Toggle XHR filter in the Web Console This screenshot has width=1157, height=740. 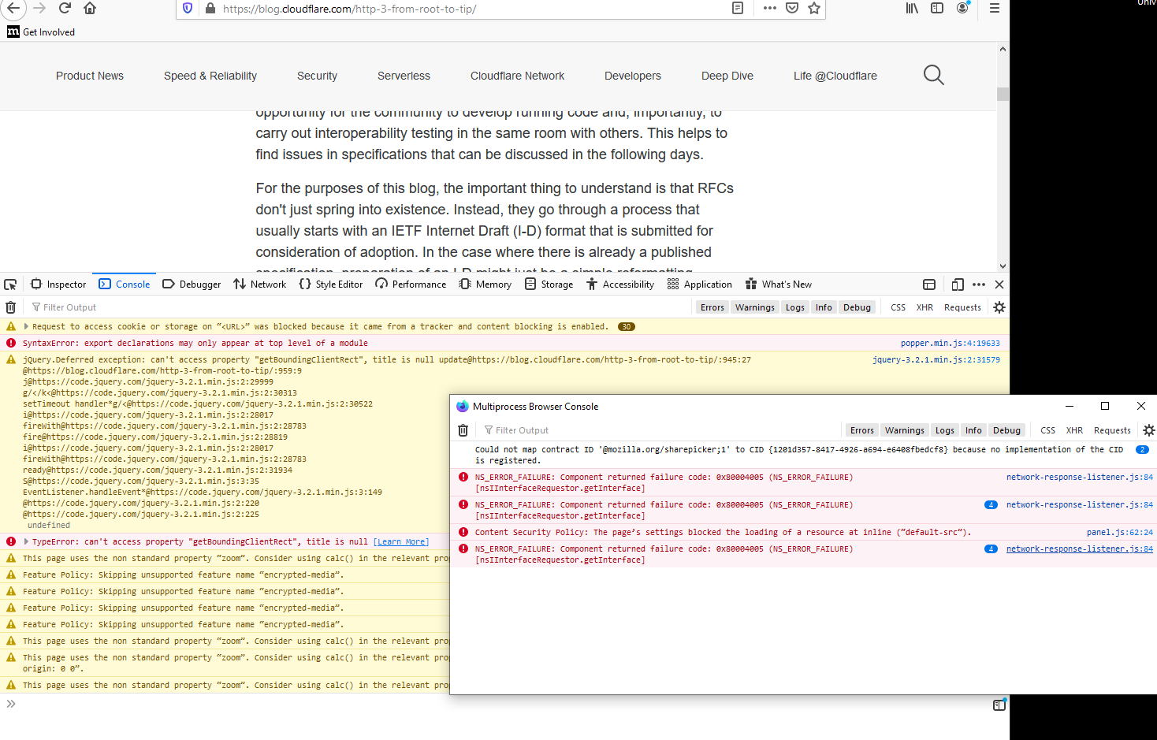pyautogui.click(x=924, y=307)
